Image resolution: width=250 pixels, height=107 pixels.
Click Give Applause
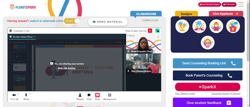(x=226, y=14)
